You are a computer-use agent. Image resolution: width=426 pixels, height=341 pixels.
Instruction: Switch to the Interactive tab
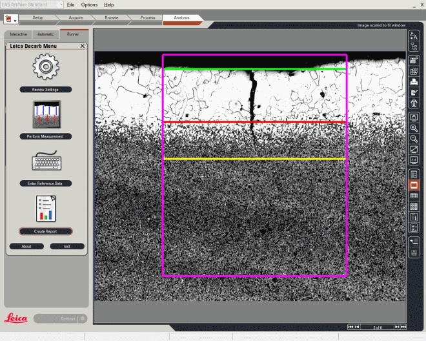[18, 34]
